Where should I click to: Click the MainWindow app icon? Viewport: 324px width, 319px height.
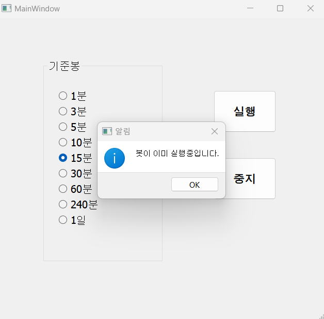(6, 8)
